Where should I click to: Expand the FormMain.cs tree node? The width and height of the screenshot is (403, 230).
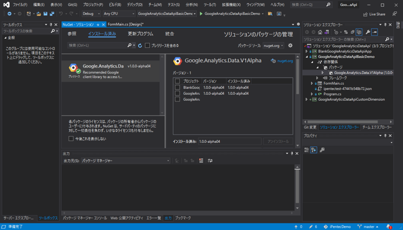click(x=312, y=84)
